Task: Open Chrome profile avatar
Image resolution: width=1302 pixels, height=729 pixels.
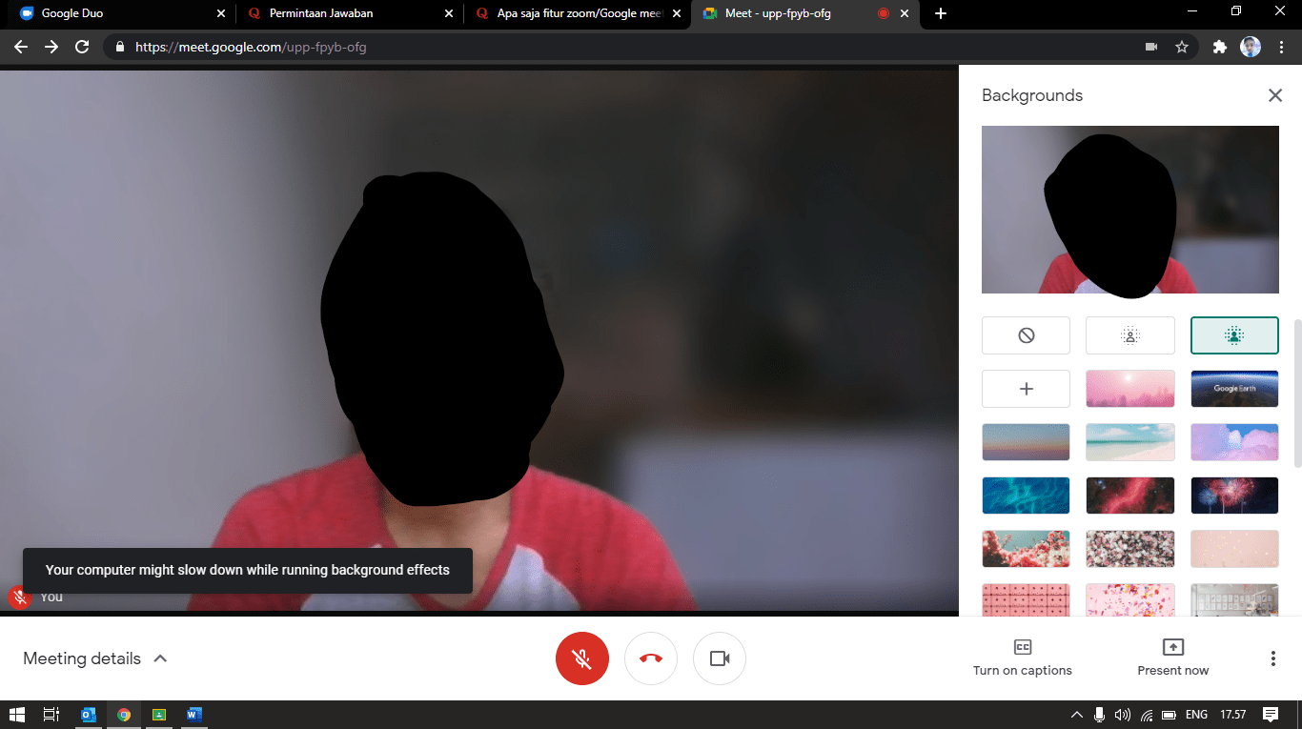Action: [x=1251, y=47]
